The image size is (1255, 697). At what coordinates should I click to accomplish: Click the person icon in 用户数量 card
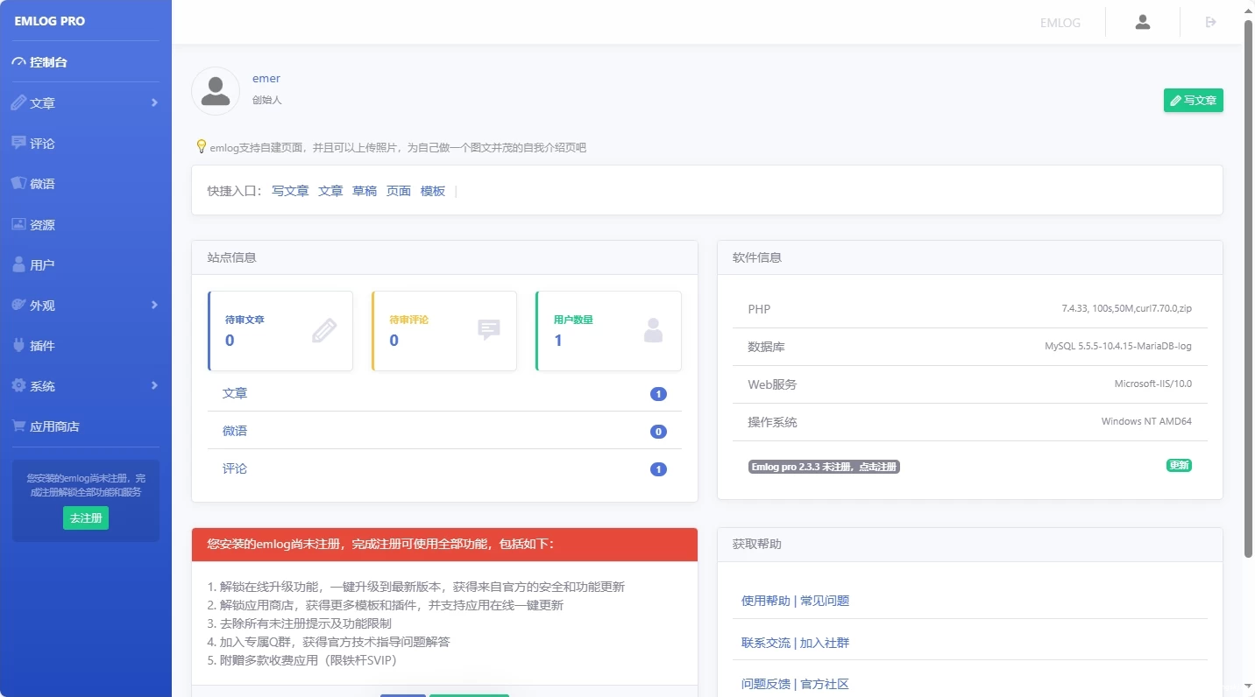tap(653, 330)
